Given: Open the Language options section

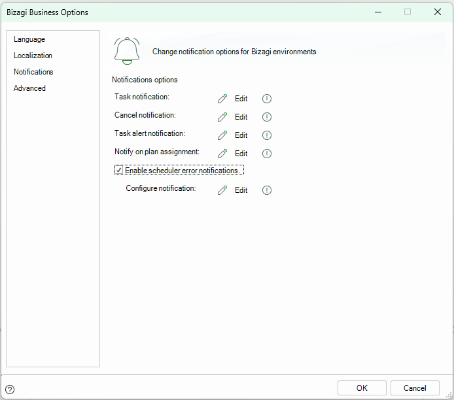Looking at the screenshot, I should point(29,39).
